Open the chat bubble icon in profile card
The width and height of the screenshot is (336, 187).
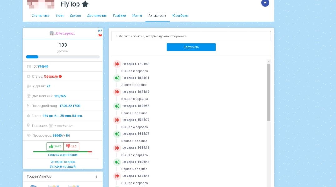[x=100, y=30]
